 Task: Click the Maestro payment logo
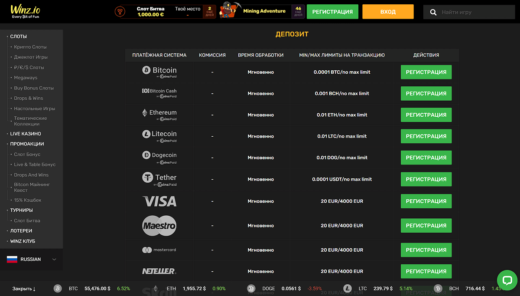click(159, 226)
